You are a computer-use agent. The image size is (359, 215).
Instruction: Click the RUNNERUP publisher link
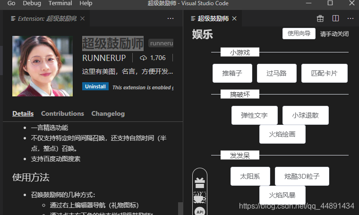[x=104, y=58]
